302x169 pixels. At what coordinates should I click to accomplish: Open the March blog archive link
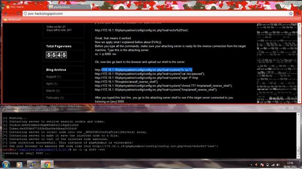coord(53,91)
